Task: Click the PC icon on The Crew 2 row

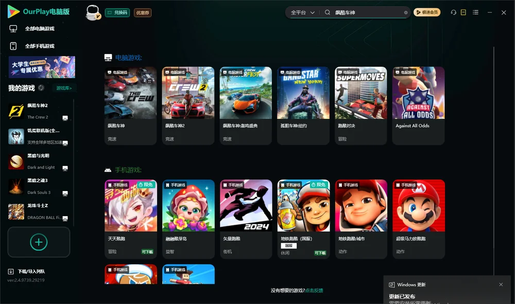Action: [x=65, y=118]
